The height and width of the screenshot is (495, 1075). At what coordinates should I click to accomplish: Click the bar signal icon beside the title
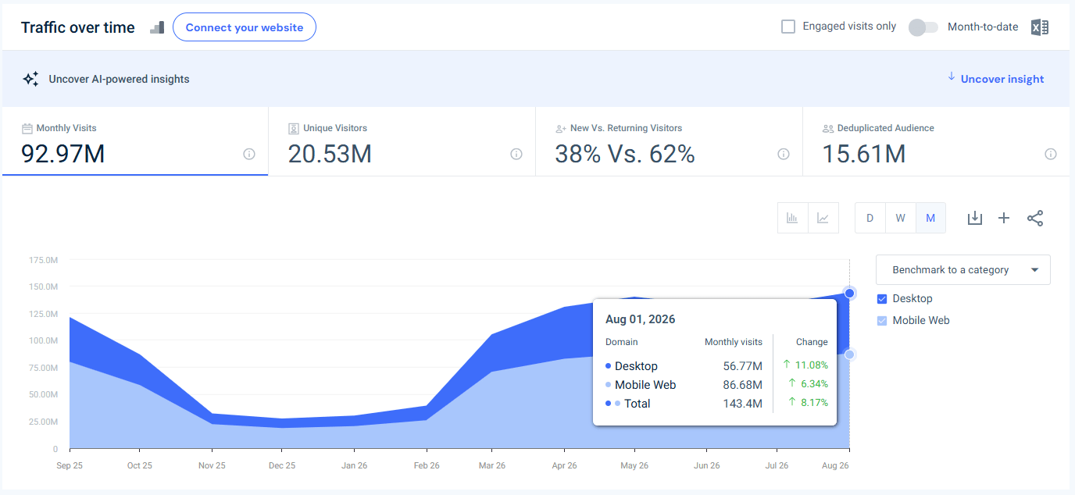pyautogui.click(x=157, y=27)
